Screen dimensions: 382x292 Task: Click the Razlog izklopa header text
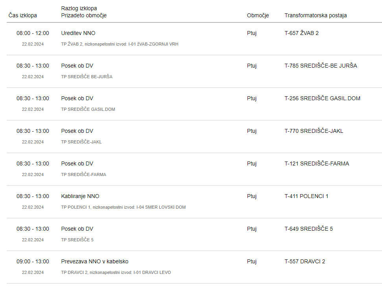tap(79, 8)
